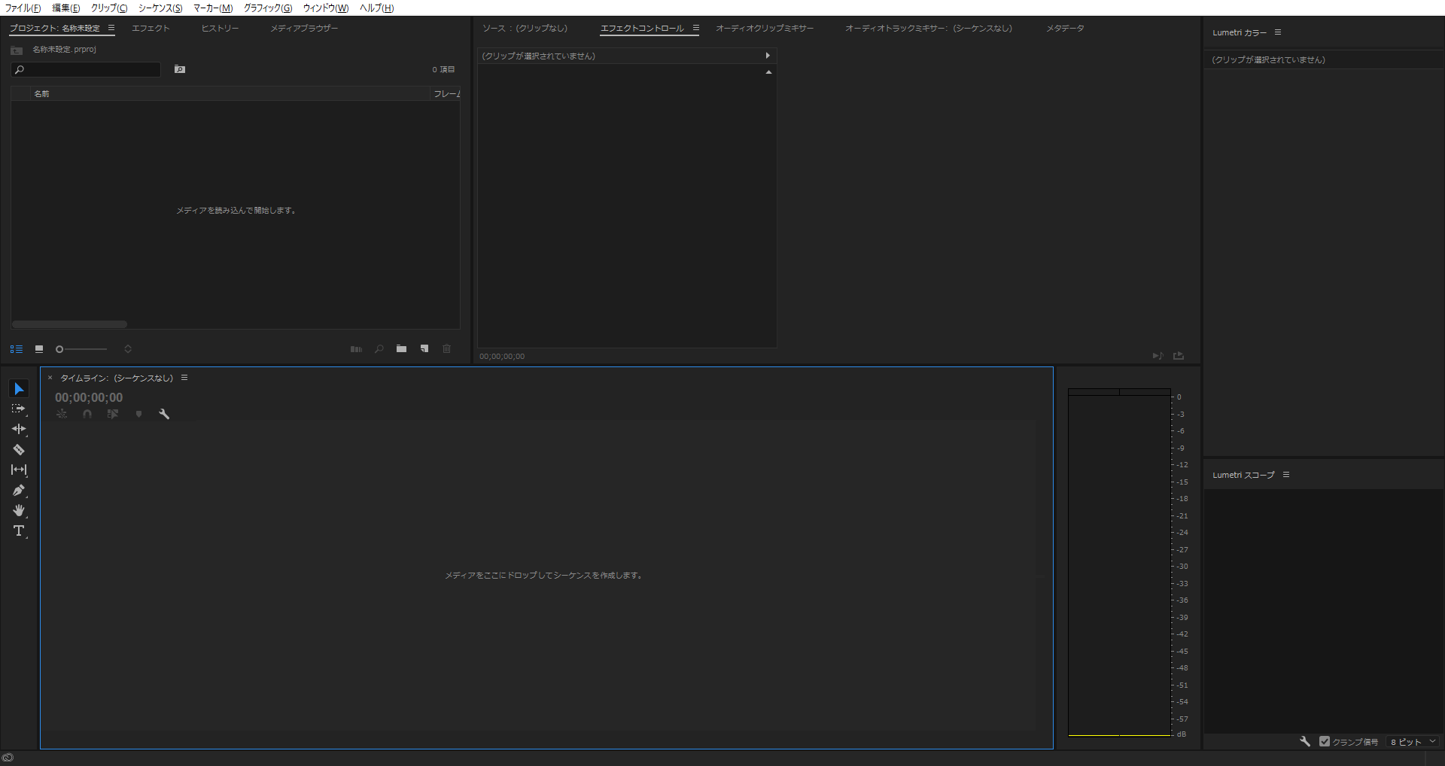Screen dimensions: 1445x766
Task: Switch to the Media Browser tab
Action: pyautogui.click(x=304, y=28)
